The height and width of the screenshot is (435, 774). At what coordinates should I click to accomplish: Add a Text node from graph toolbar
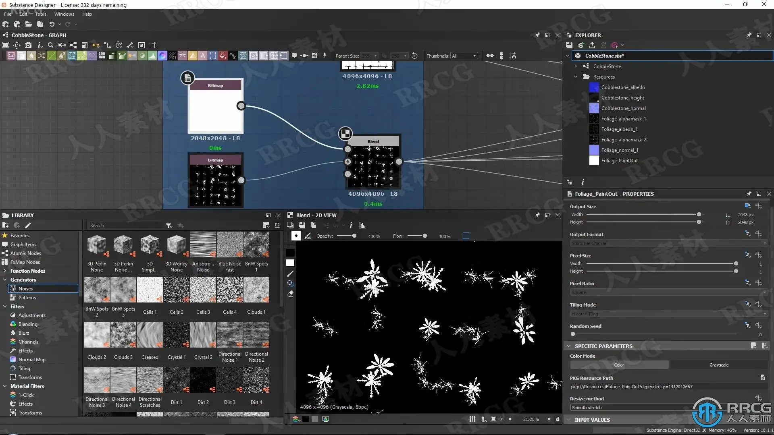point(203,56)
